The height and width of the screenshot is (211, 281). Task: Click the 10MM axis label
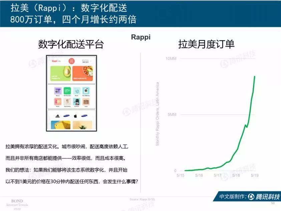pos(171,59)
